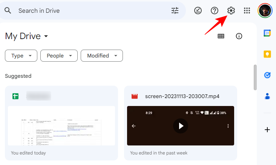Image resolution: width=276 pixels, height=165 pixels.
Task: Open the Google account profile picture
Action: pyautogui.click(x=265, y=11)
